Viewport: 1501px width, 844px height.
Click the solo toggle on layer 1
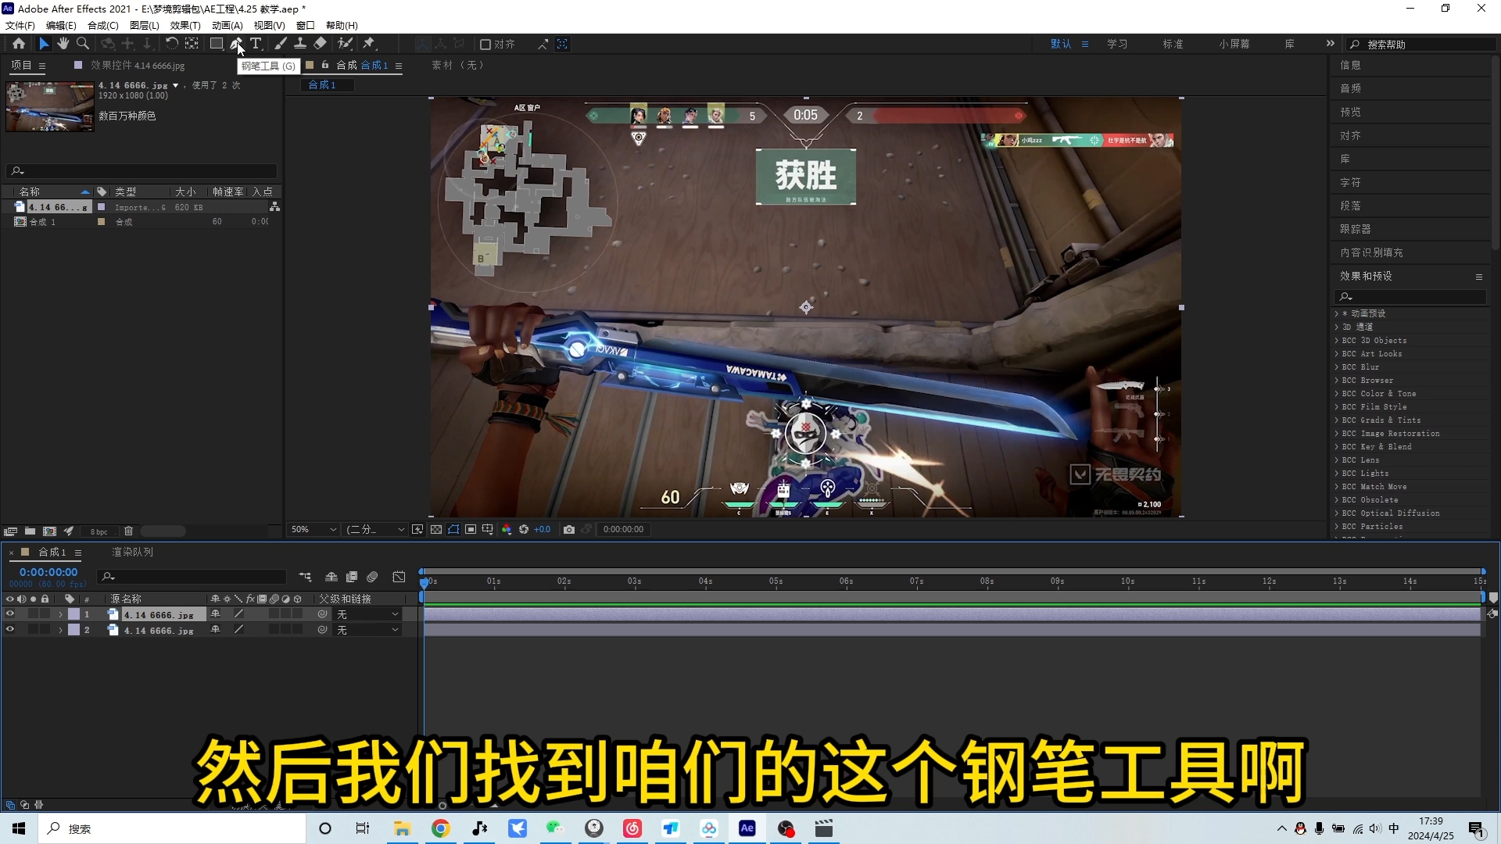click(x=32, y=613)
